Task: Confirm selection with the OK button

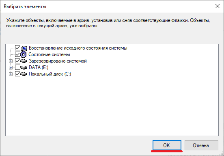Action: pos(167,145)
